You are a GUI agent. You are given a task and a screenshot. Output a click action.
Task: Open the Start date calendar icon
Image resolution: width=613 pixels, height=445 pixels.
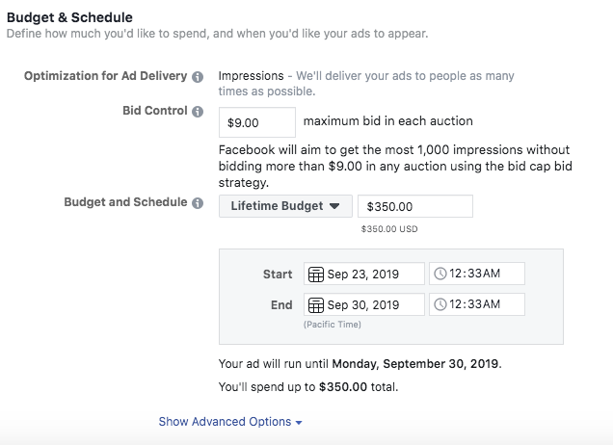316,275
